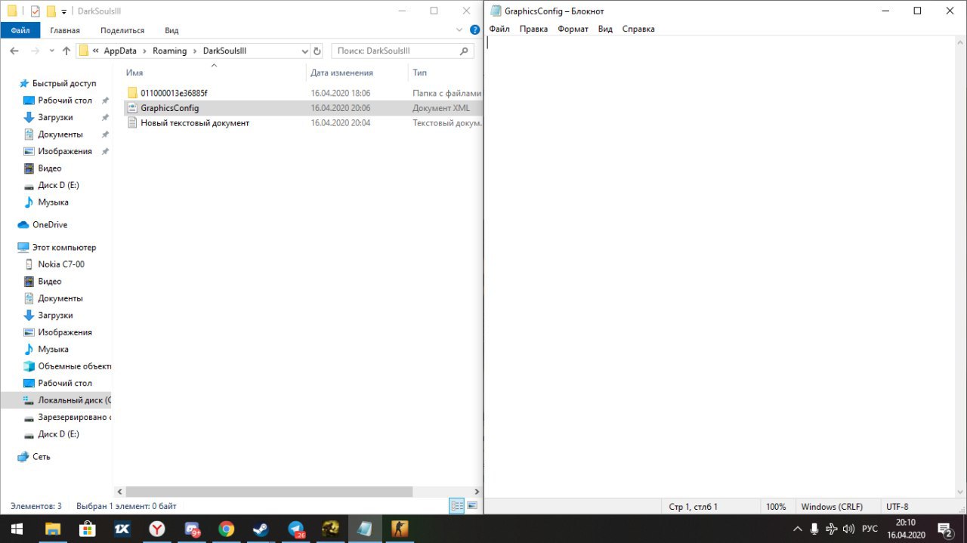Open the 1X app on the taskbar
This screenshot has width=967, height=543.
[122, 529]
